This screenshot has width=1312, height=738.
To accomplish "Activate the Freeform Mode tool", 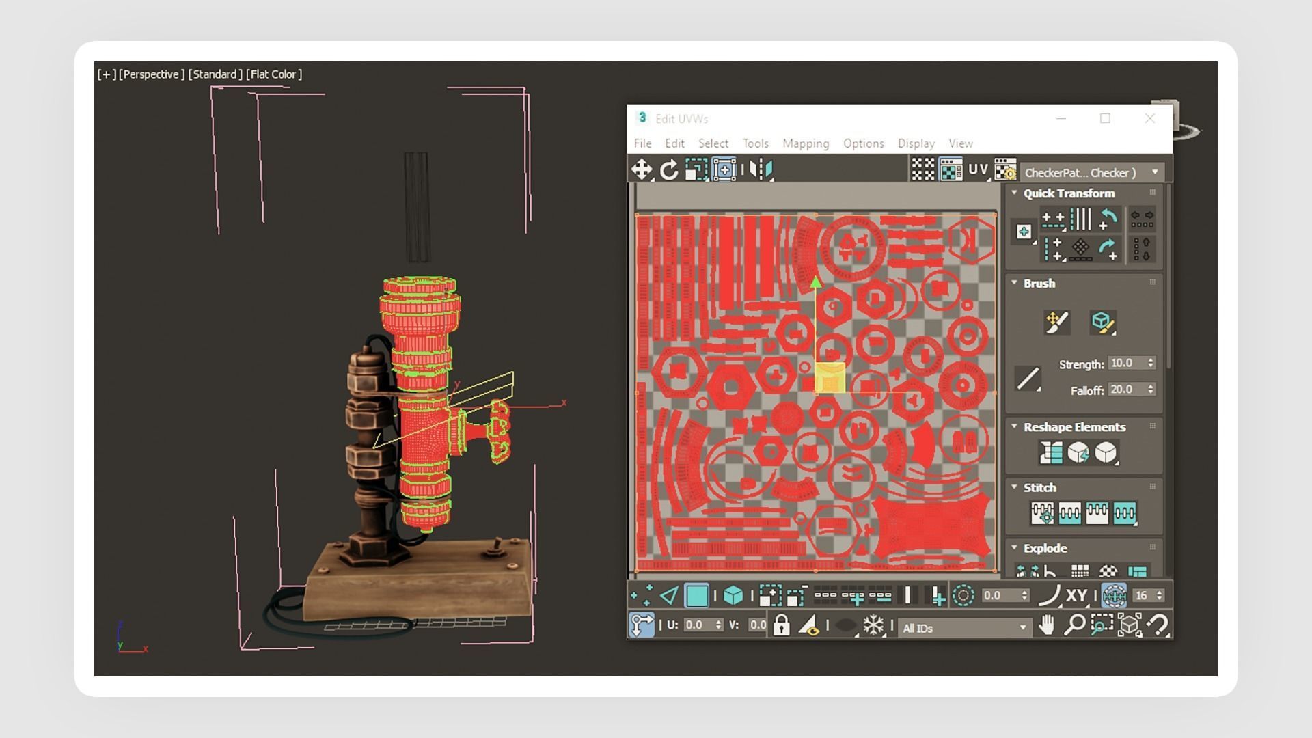I will pos(724,169).
